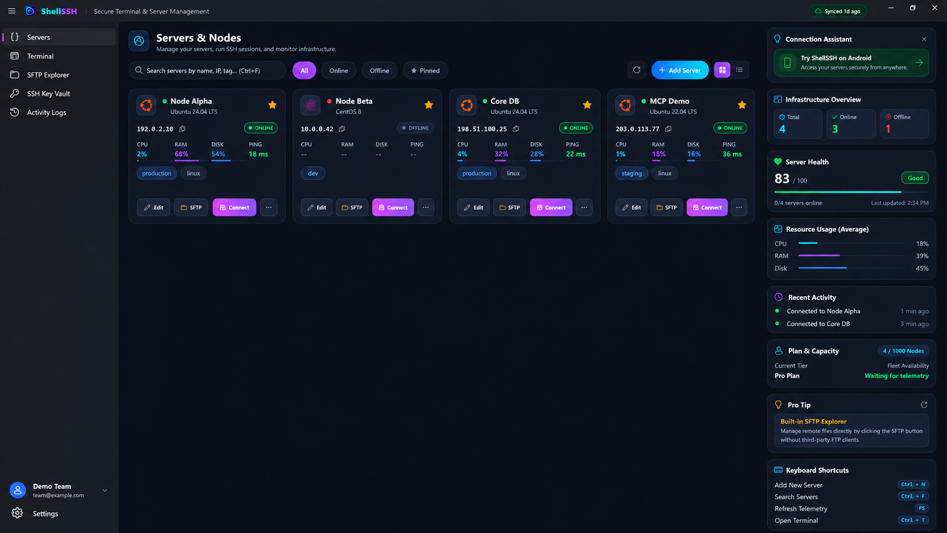Image resolution: width=947 pixels, height=533 pixels.
Task: Unpin Node Beta using its star
Action: [x=429, y=105]
